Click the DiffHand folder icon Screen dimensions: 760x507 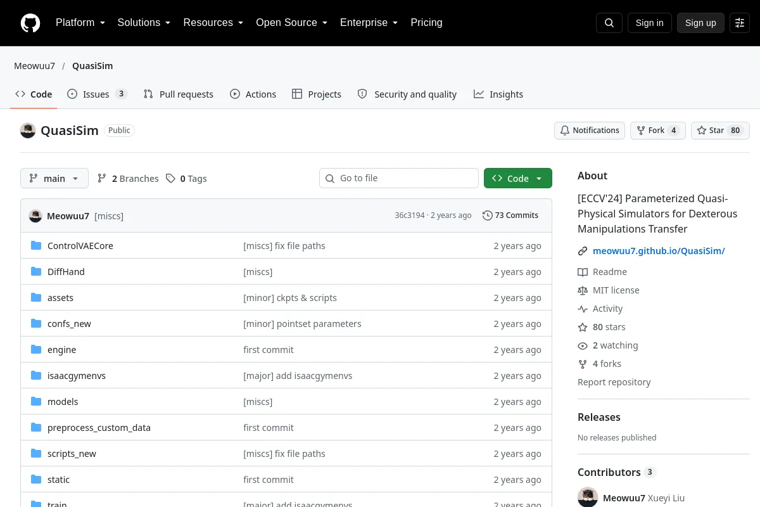36,272
